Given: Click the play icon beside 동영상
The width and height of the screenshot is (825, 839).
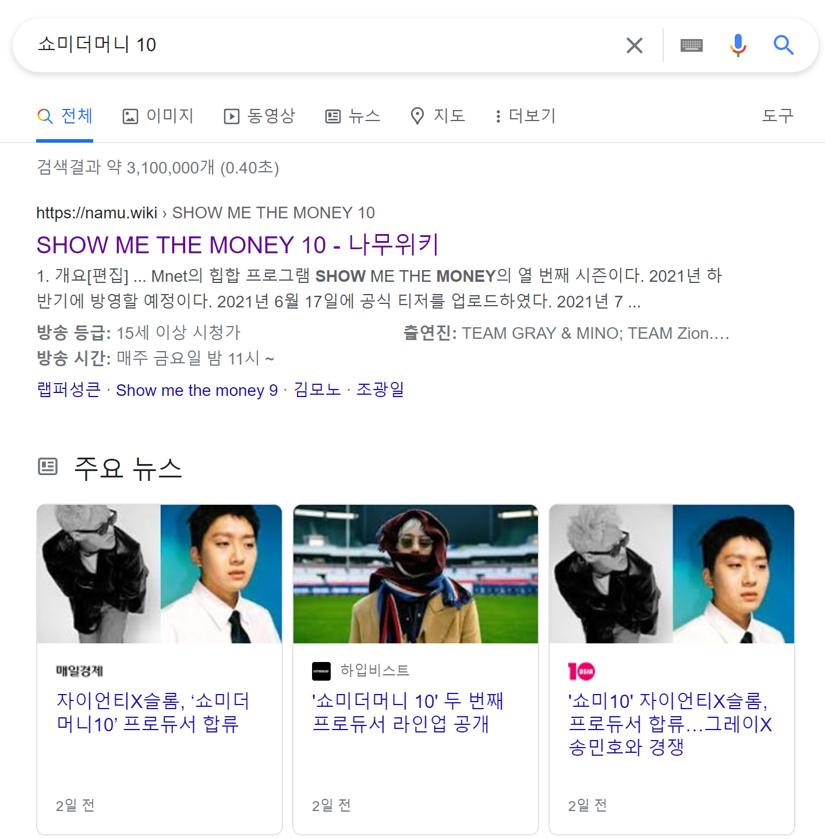Looking at the screenshot, I should pos(231,116).
